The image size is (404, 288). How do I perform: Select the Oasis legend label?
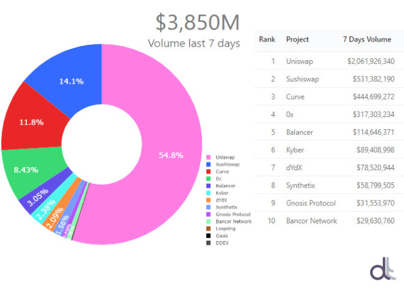(222, 236)
